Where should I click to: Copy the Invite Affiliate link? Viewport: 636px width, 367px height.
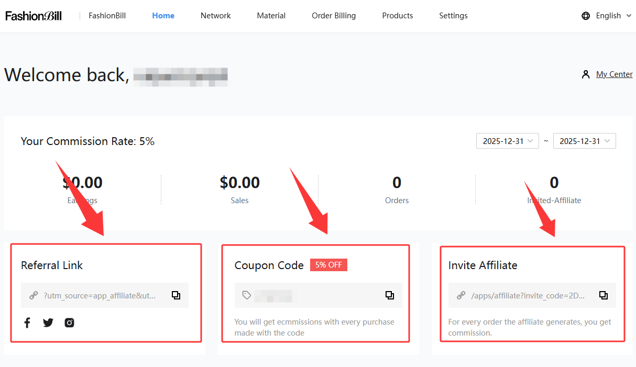[604, 295]
